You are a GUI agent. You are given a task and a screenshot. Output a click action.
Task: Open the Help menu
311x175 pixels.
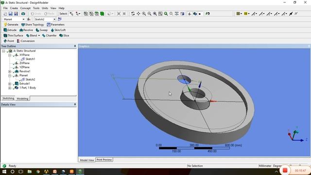pos(62,8)
